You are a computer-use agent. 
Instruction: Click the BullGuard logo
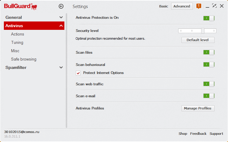click(x=21, y=7)
